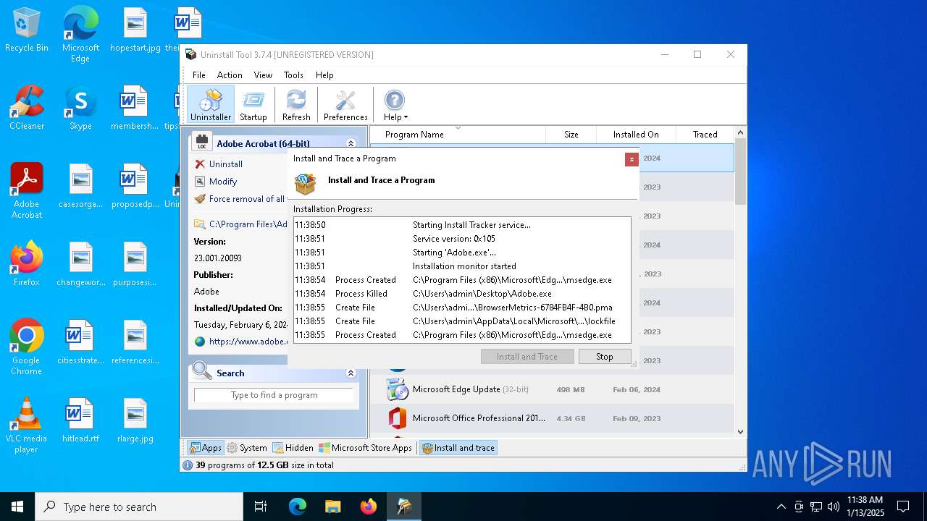Open Firefox from the taskbar
This screenshot has width=927, height=521.
(x=369, y=507)
